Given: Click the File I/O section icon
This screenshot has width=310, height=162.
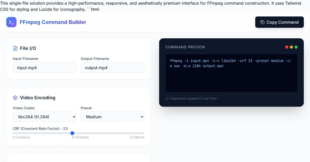Looking at the screenshot, I should [x=15, y=48].
